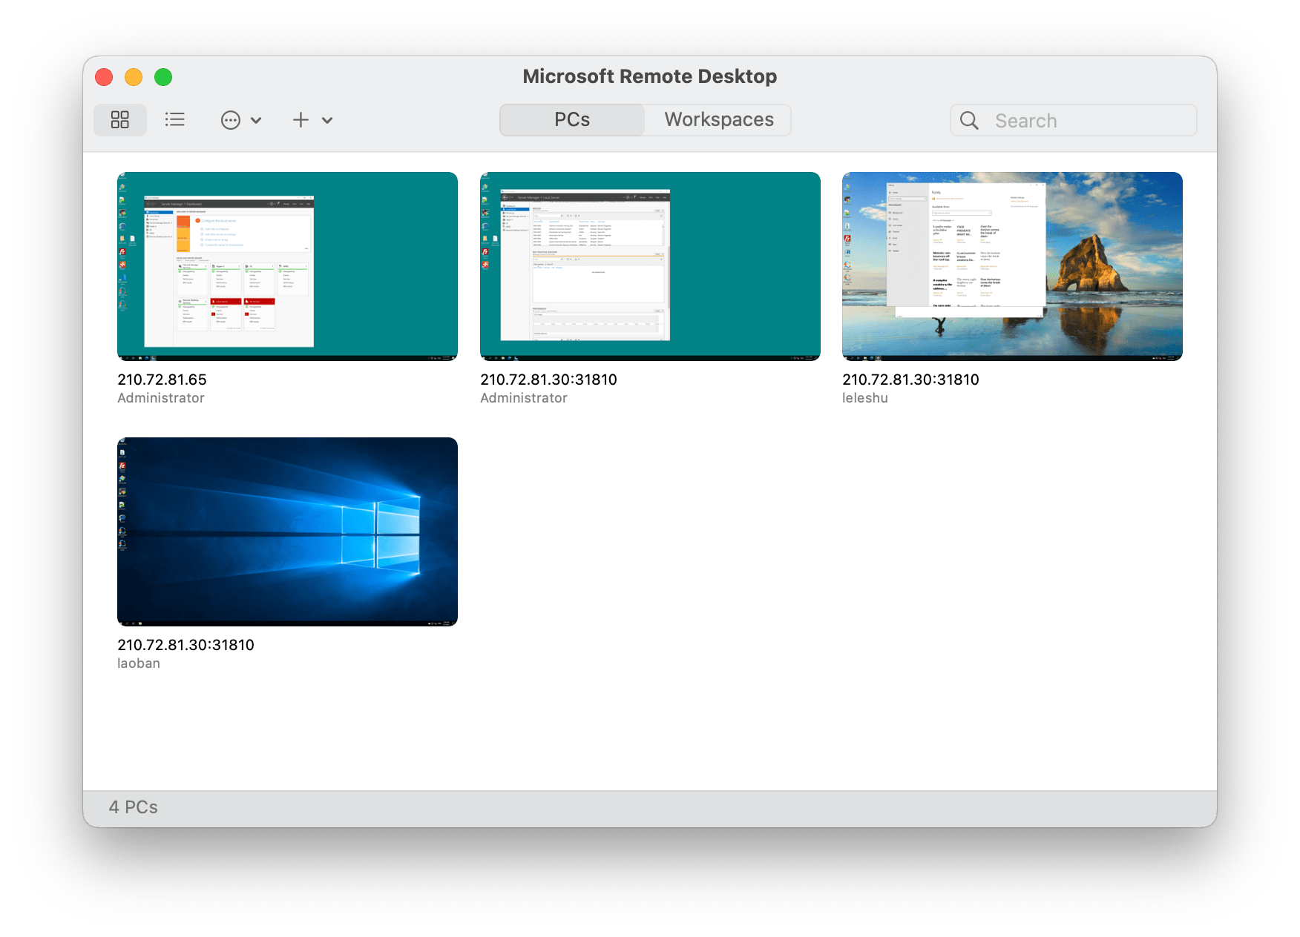Click the 4 PCs status text
The width and height of the screenshot is (1300, 937).
click(134, 807)
